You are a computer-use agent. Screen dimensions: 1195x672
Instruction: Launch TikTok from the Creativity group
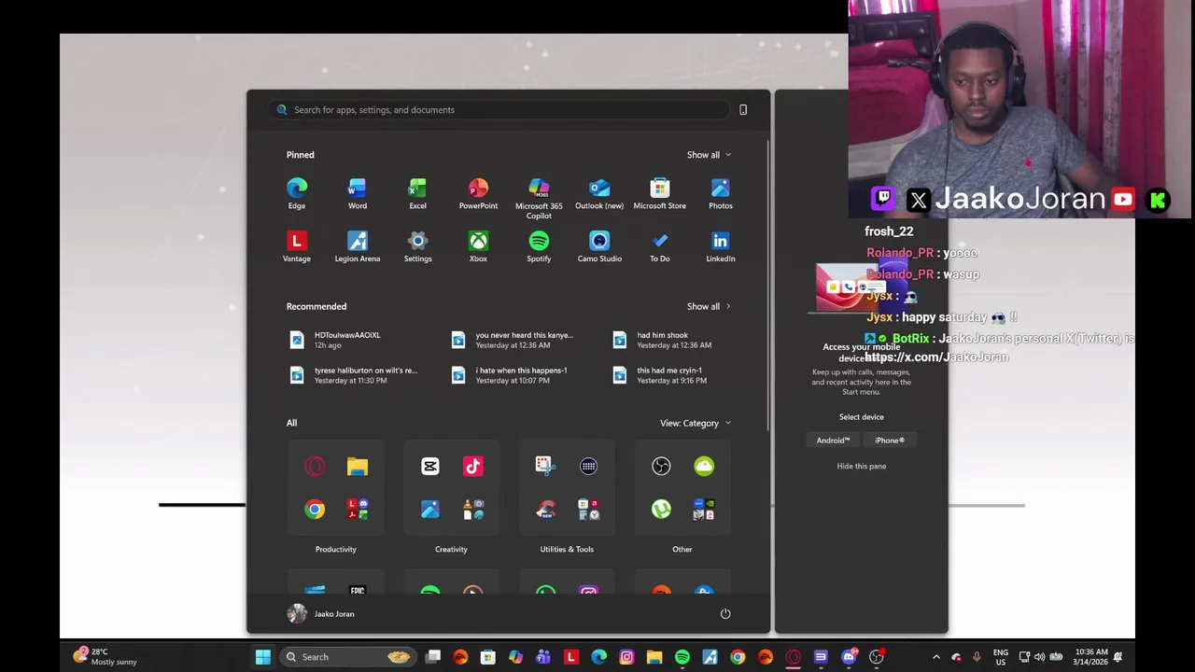click(473, 466)
